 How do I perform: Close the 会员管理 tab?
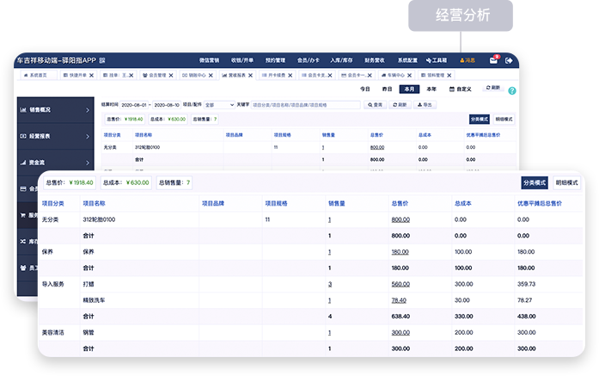(170, 75)
